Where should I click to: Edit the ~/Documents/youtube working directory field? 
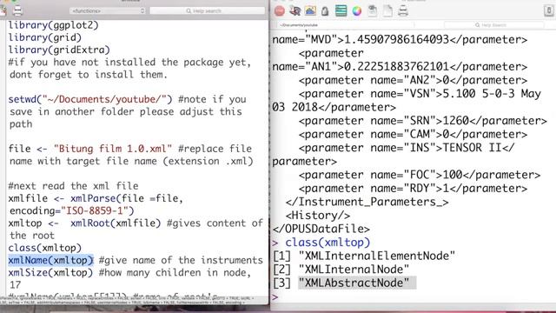tap(346, 25)
